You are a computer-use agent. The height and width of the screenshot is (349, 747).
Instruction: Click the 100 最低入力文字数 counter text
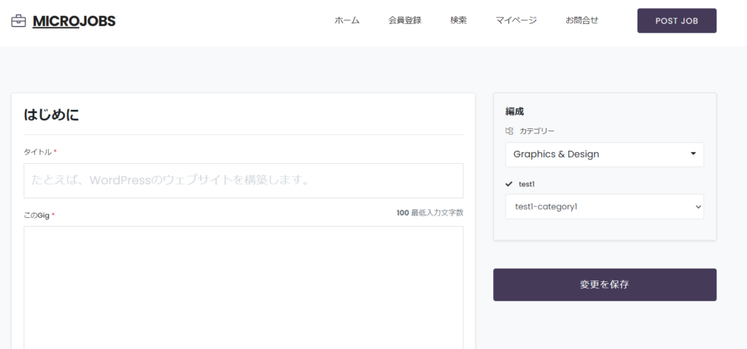point(430,213)
